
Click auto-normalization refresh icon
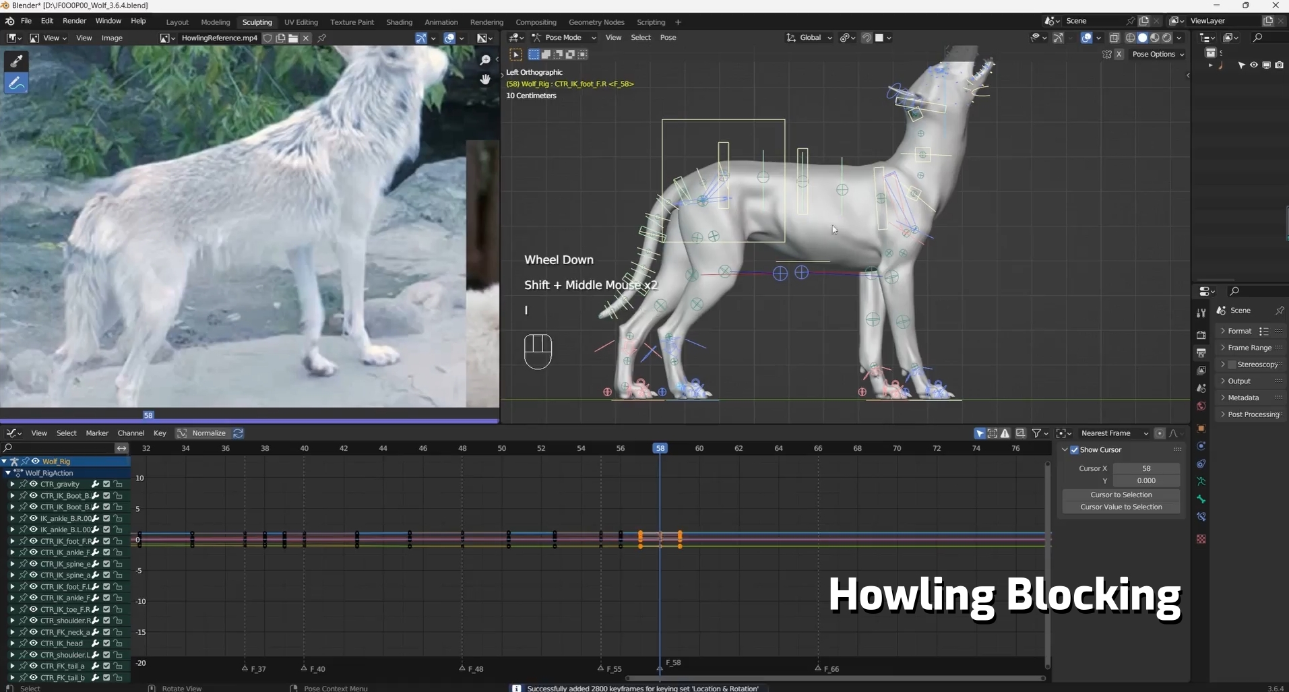coord(238,433)
